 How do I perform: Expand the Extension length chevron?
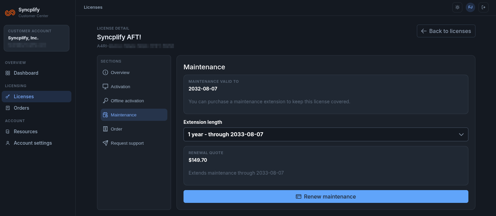461,134
